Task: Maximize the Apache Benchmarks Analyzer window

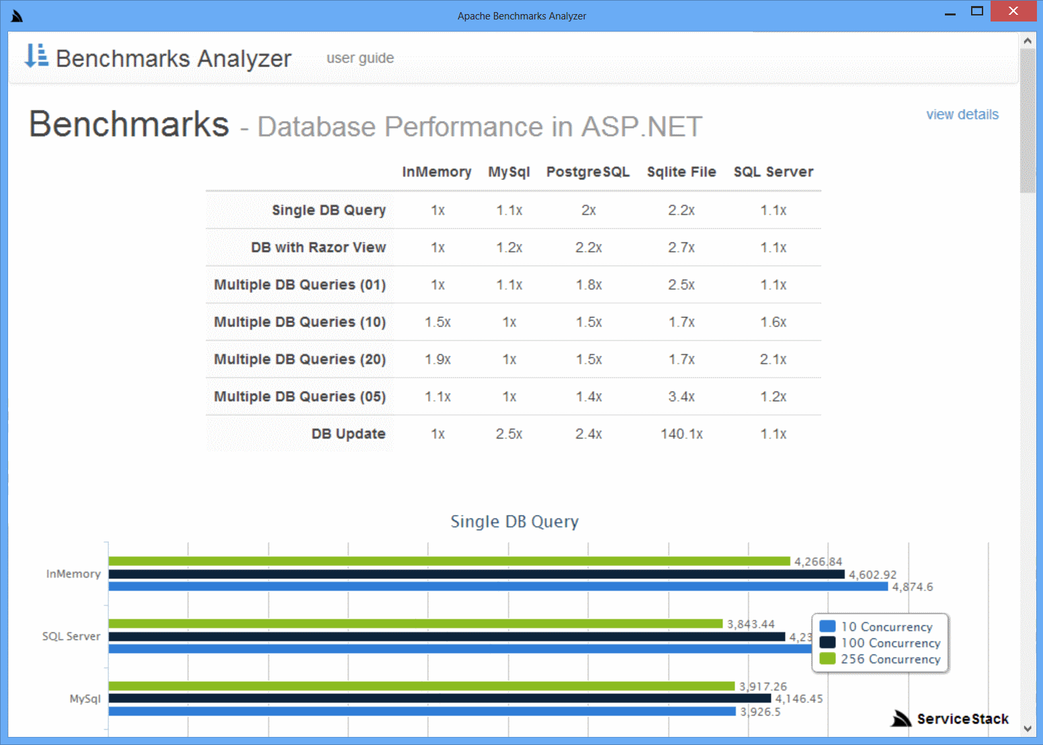Action: coord(977,11)
